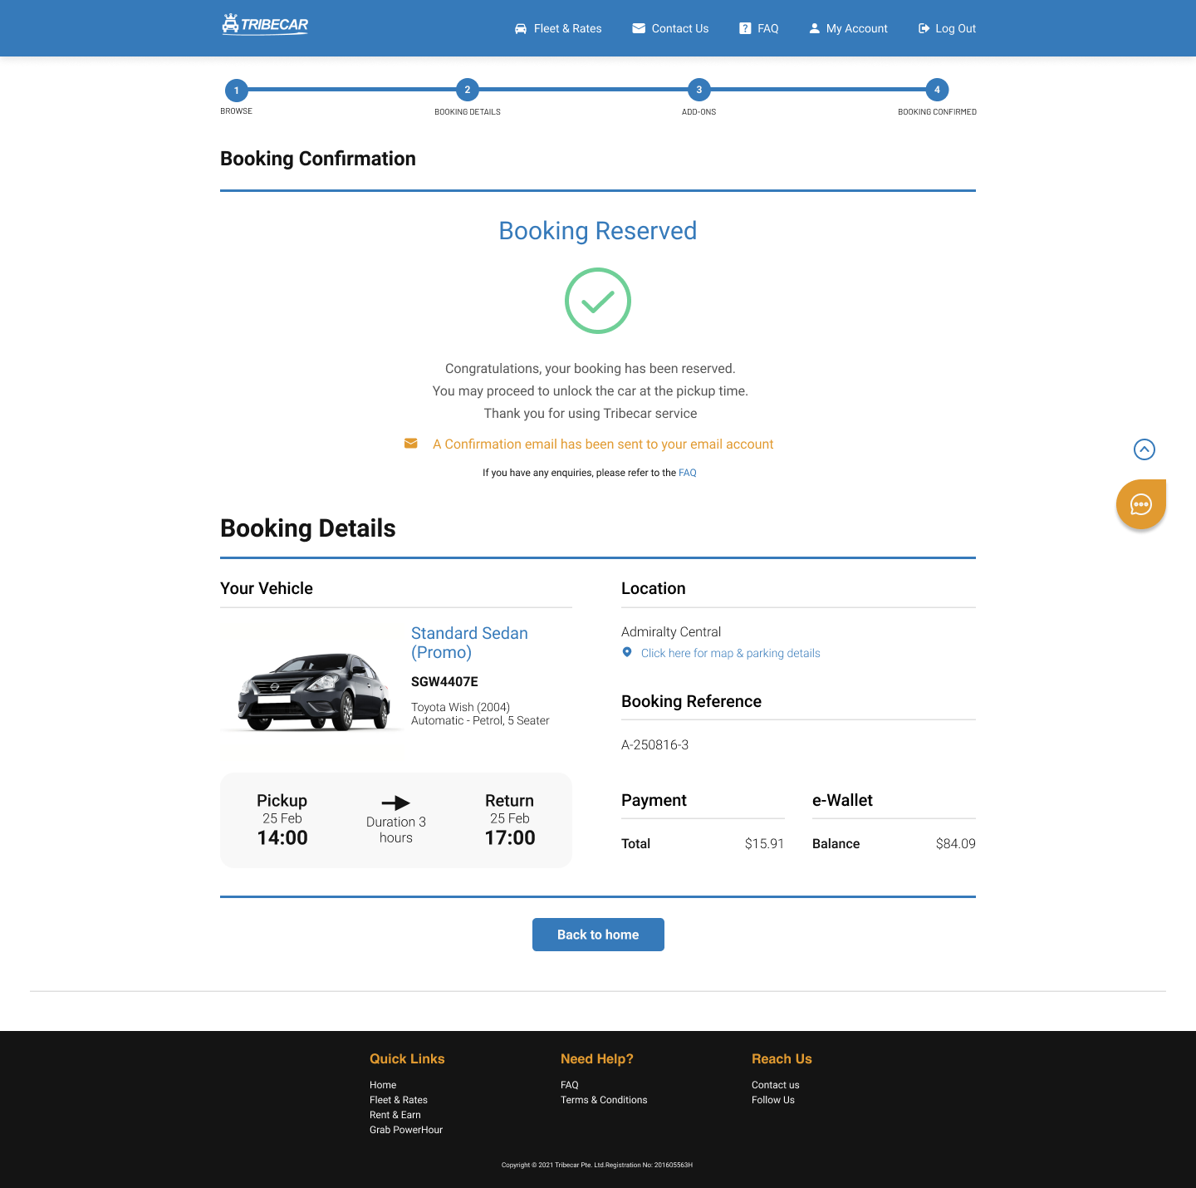Click the question mark icon beside FAQ
Screen dimensions: 1196x1188
pos(745,28)
